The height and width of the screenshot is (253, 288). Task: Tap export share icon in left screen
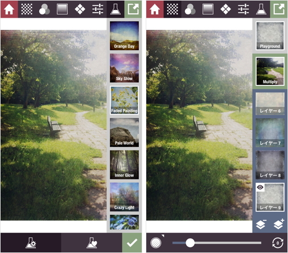pos(133,9)
